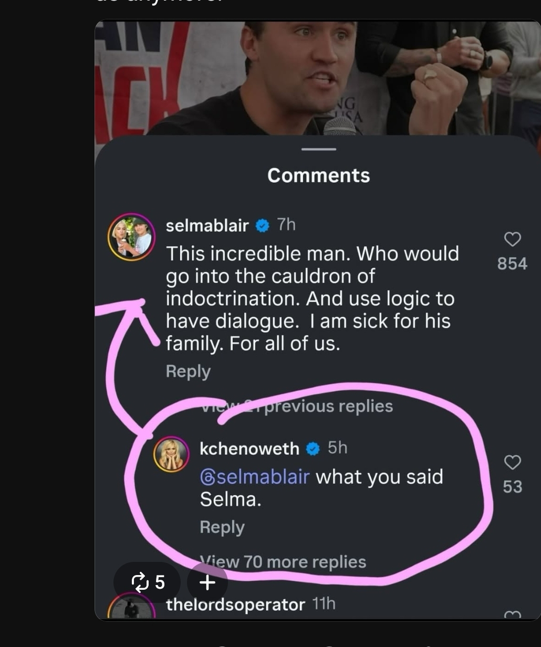Click kchenoweth's blue verified badge
Screen dimensions: 541x647
click(x=313, y=449)
